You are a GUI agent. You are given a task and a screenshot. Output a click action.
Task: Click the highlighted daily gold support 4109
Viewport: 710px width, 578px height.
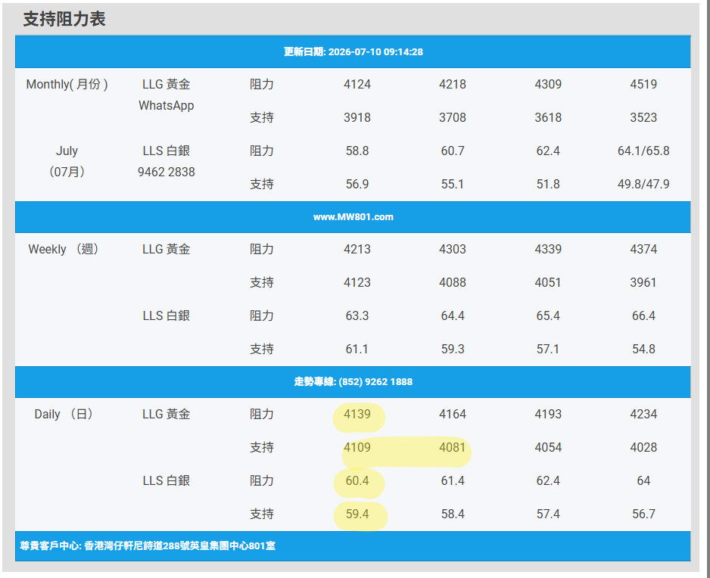coord(357,447)
